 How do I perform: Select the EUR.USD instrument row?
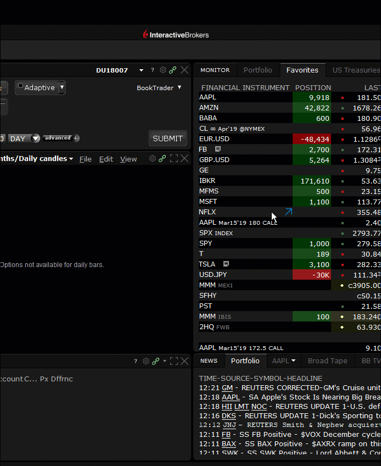(x=289, y=139)
